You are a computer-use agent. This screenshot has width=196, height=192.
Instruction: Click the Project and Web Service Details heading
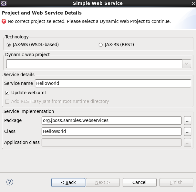coord(42,13)
